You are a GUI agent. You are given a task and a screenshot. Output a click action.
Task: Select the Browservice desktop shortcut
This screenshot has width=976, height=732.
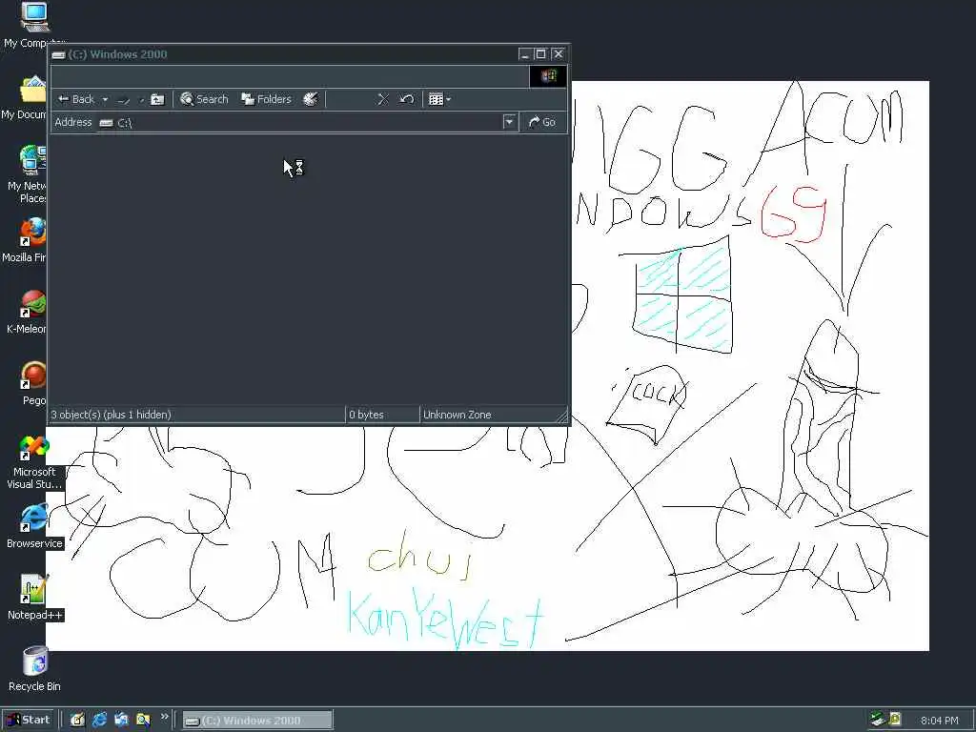click(34, 526)
